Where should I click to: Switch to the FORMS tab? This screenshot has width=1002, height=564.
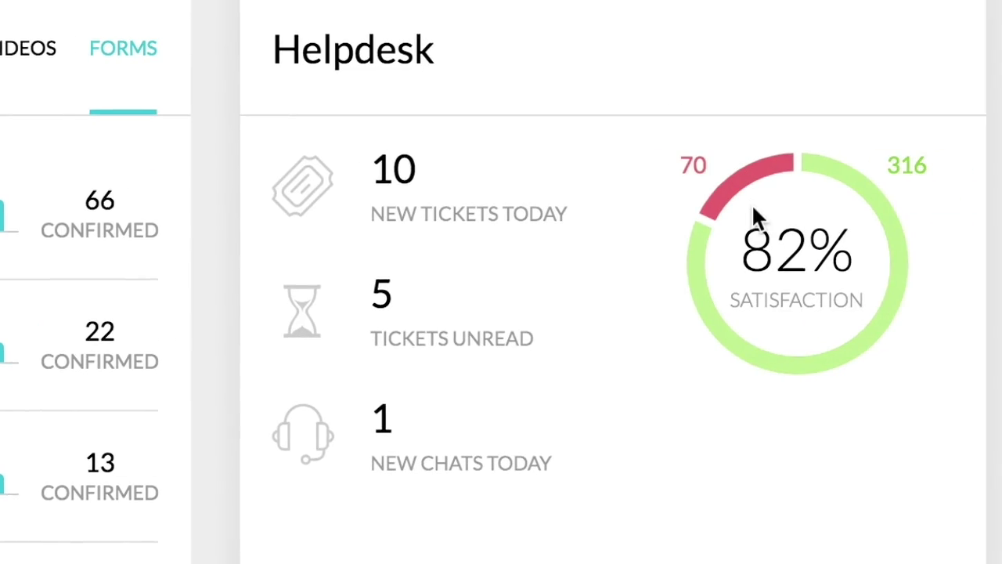click(123, 49)
